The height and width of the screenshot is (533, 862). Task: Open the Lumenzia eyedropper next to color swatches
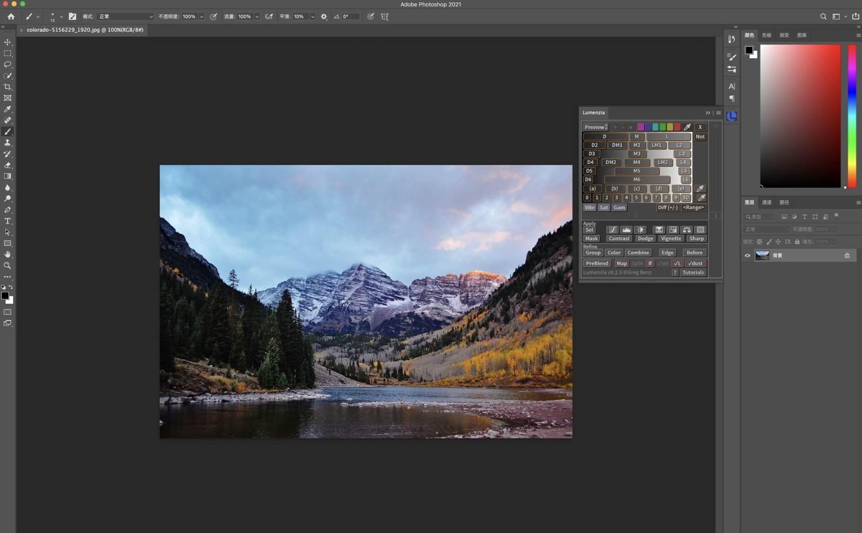point(687,127)
